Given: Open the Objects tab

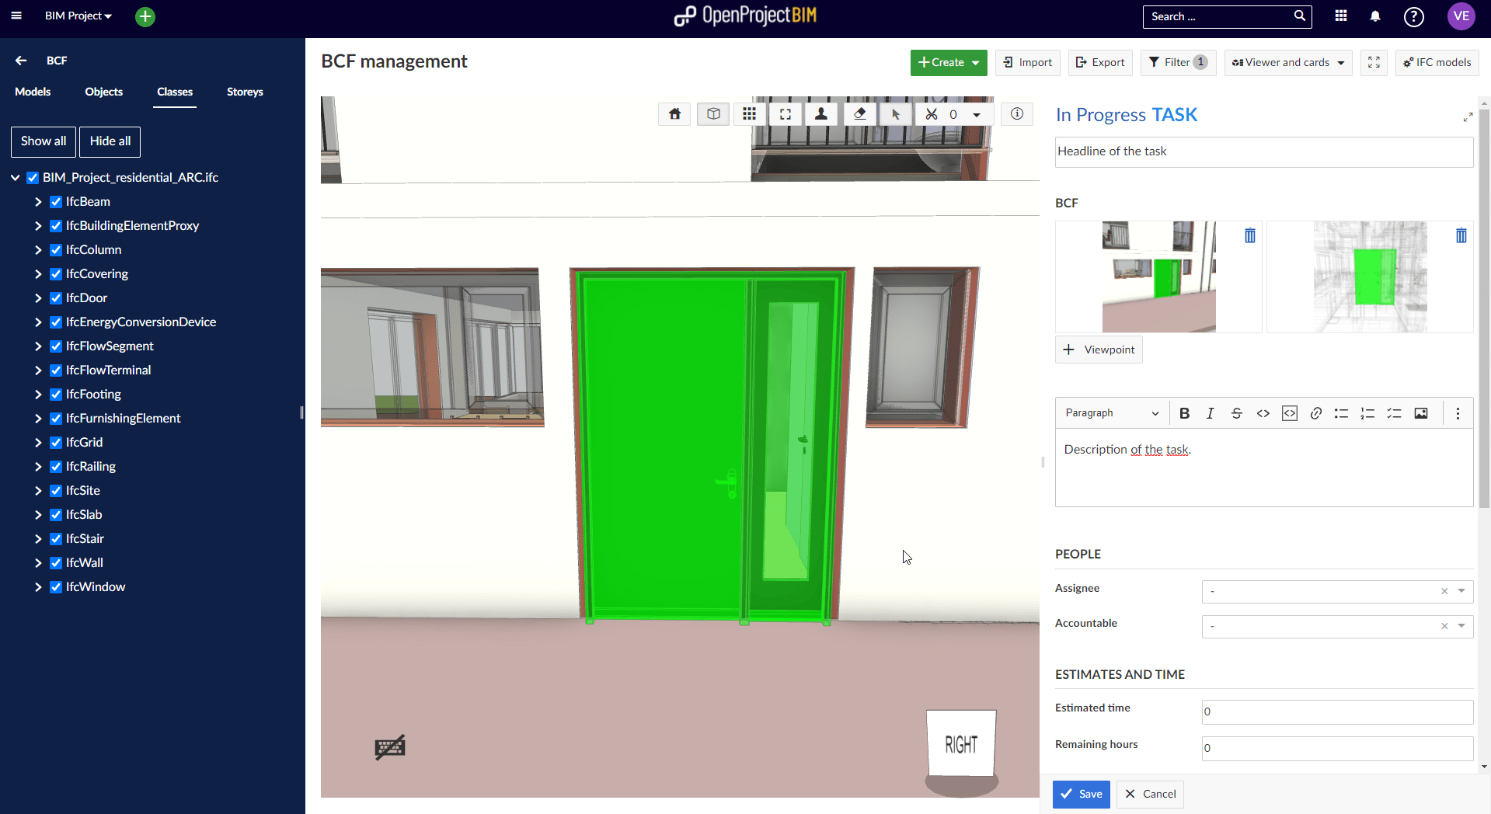Looking at the screenshot, I should 103,92.
